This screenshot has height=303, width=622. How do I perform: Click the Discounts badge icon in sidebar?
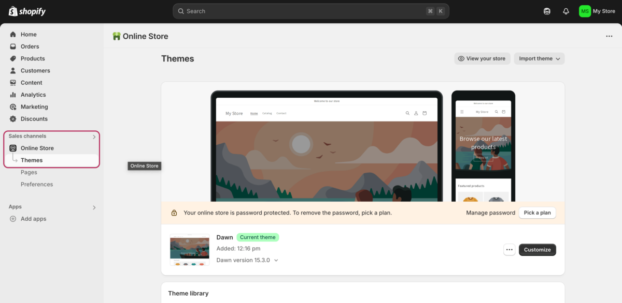pyautogui.click(x=13, y=119)
